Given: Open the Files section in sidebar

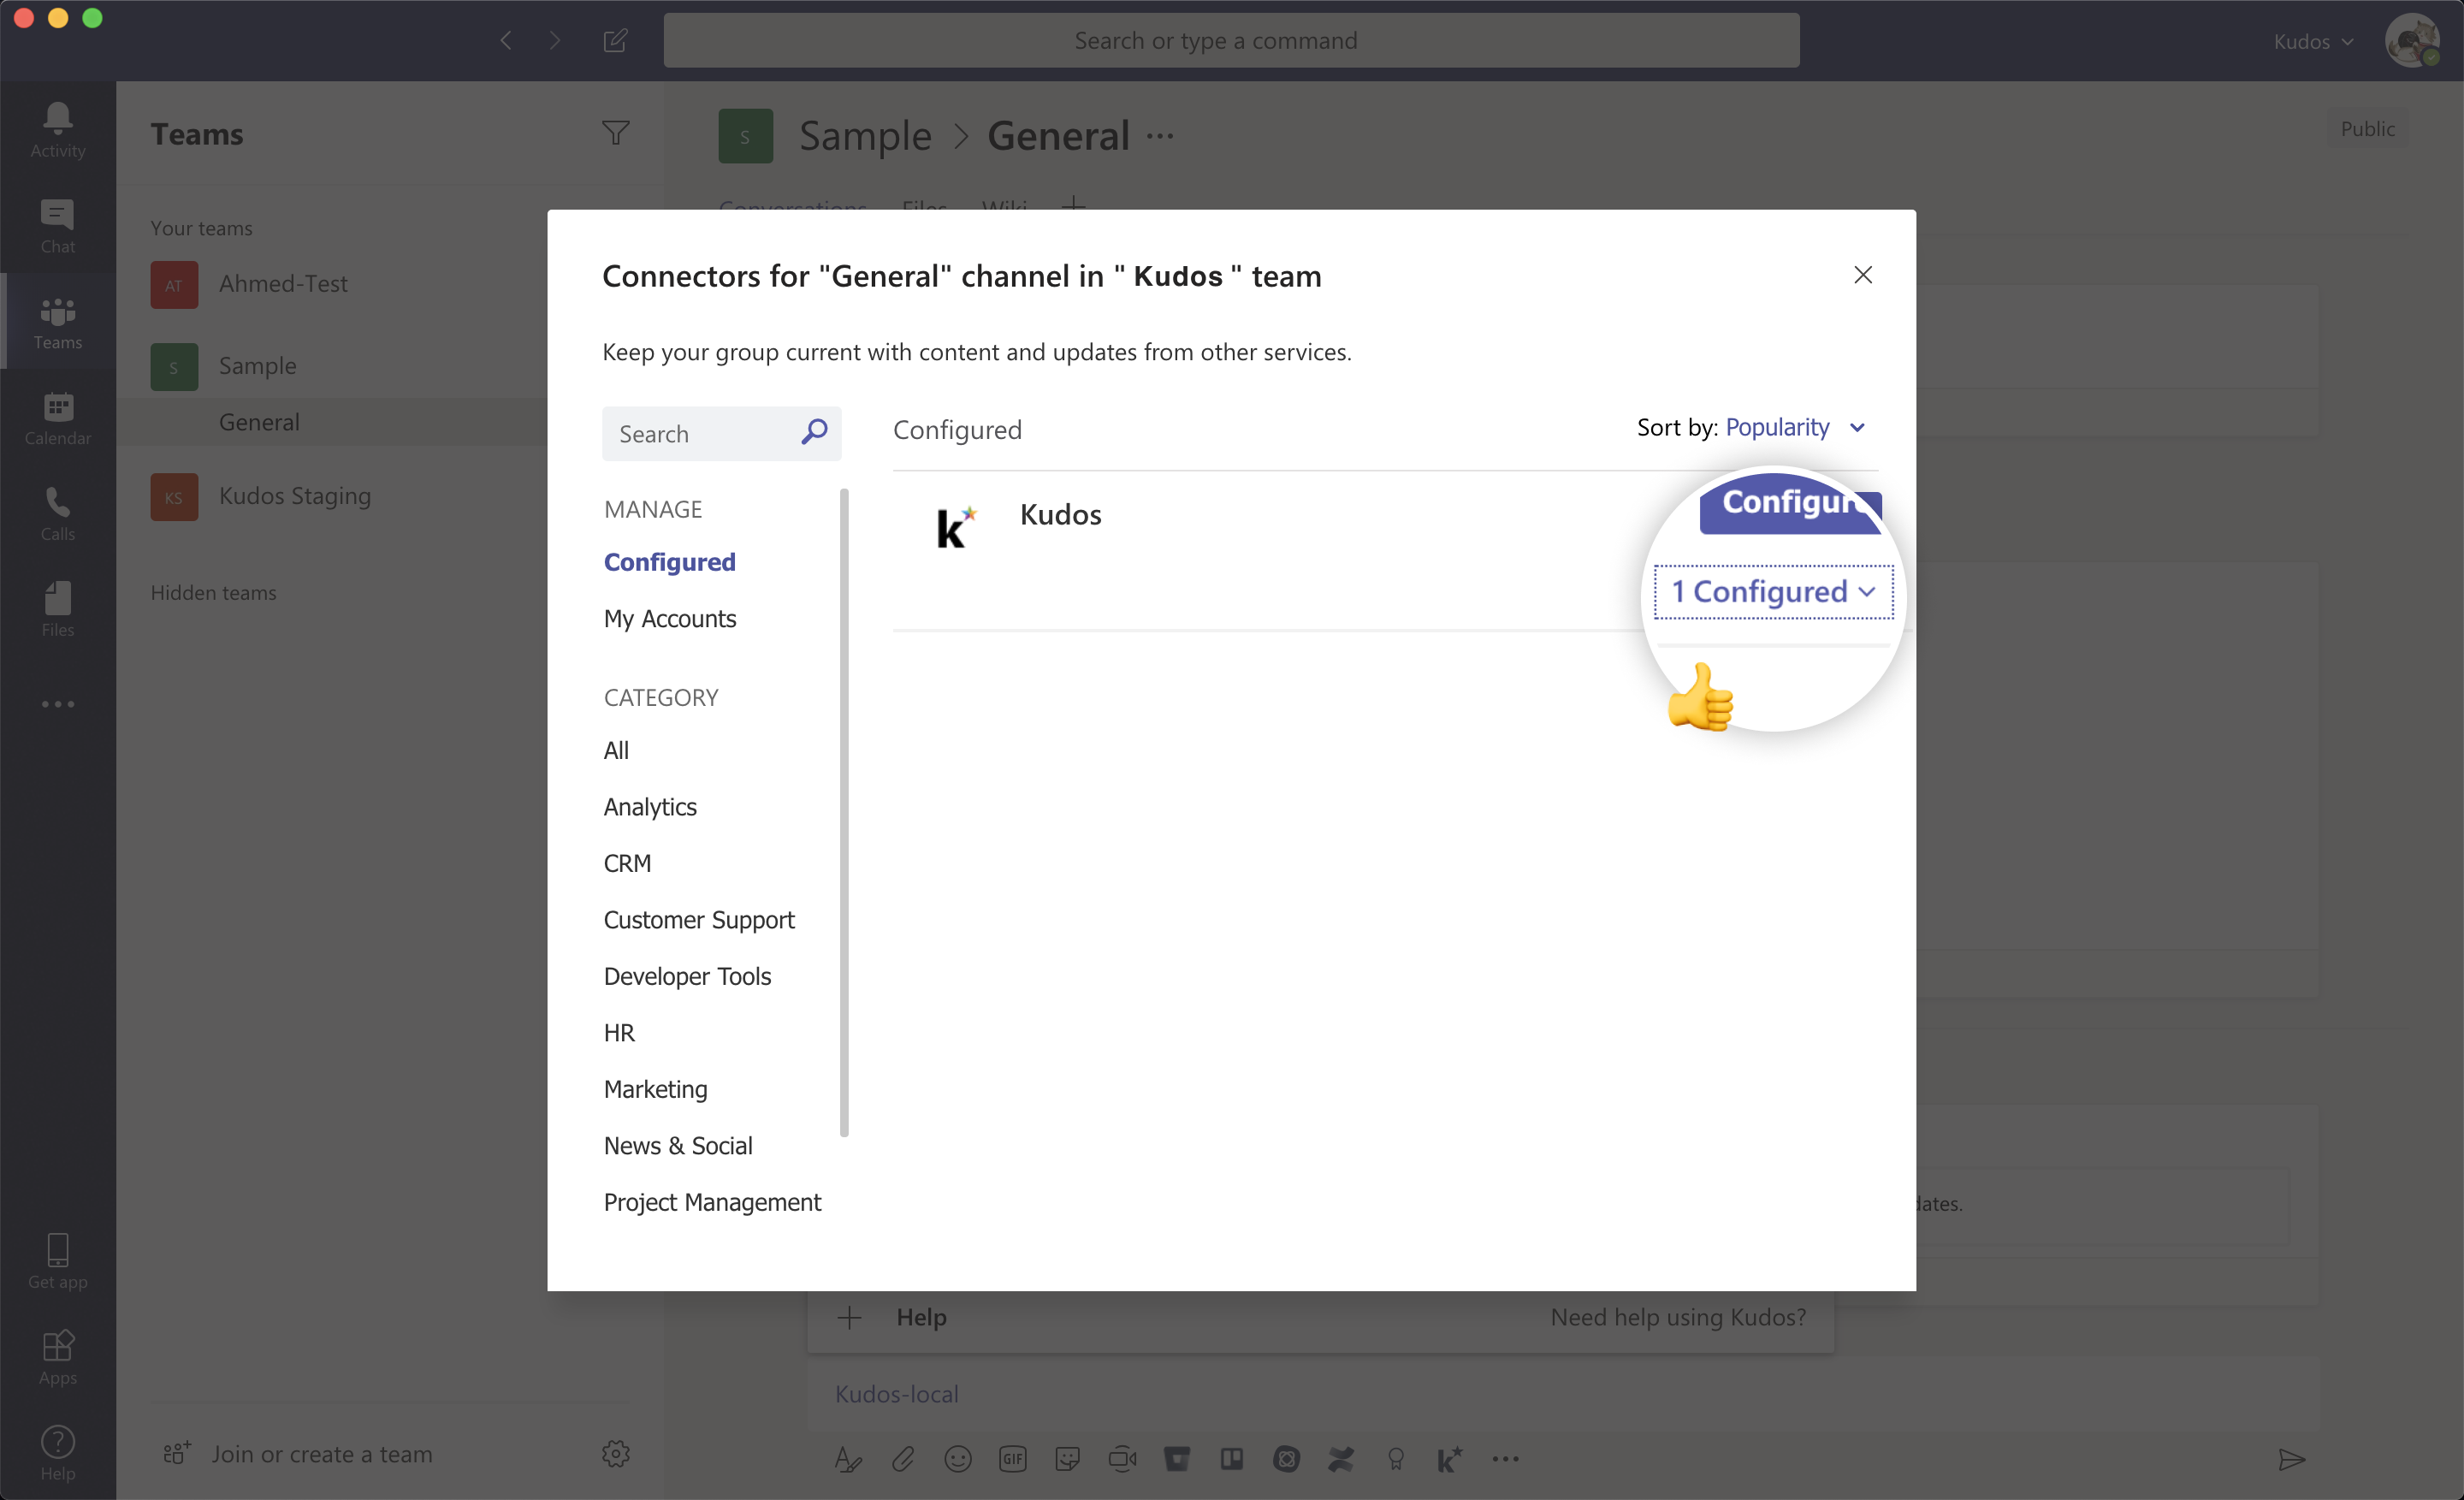Looking at the screenshot, I should (x=57, y=610).
